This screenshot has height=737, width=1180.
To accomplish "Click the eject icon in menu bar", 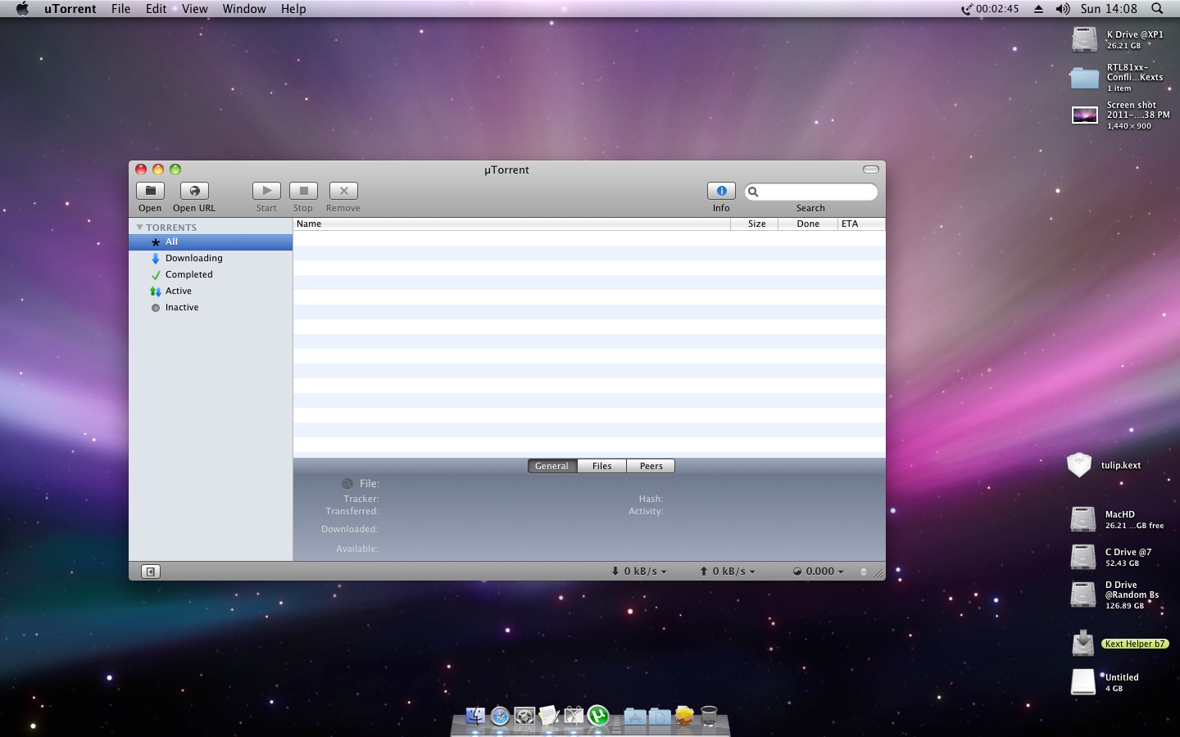I will [x=1038, y=9].
